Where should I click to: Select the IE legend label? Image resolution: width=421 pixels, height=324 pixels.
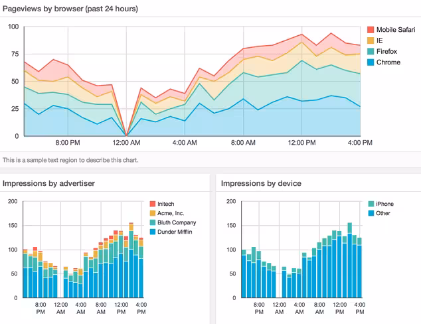(x=379, y=40)
